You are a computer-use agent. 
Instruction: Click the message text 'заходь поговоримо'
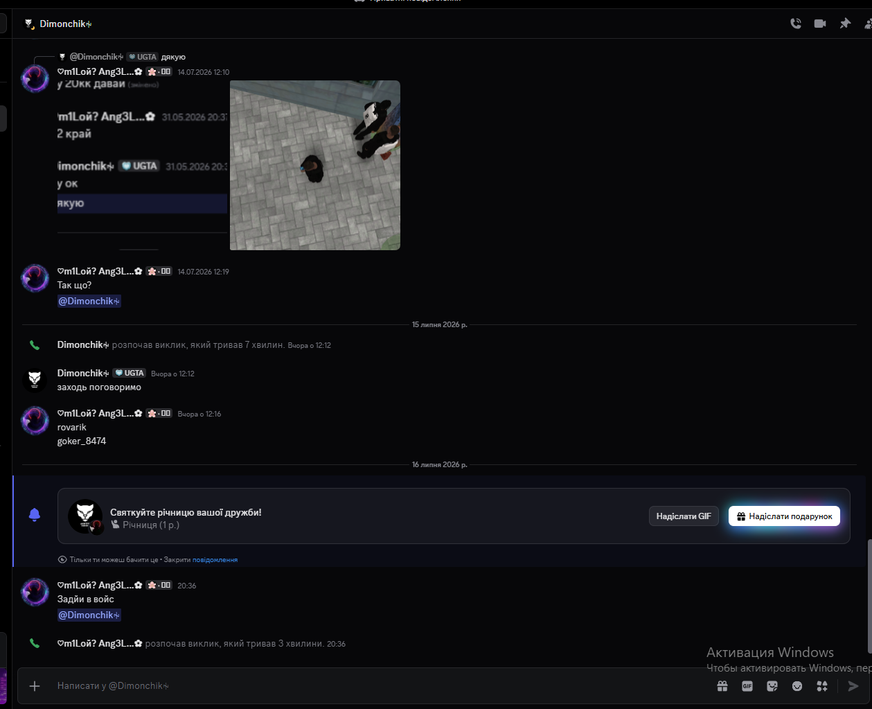pyautogui.click(x=99, y=387)
